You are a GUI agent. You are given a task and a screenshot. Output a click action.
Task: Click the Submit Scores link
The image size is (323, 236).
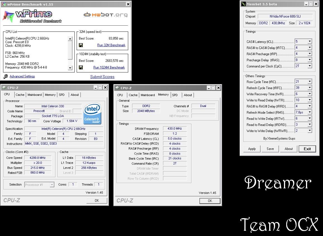point(102,77)
